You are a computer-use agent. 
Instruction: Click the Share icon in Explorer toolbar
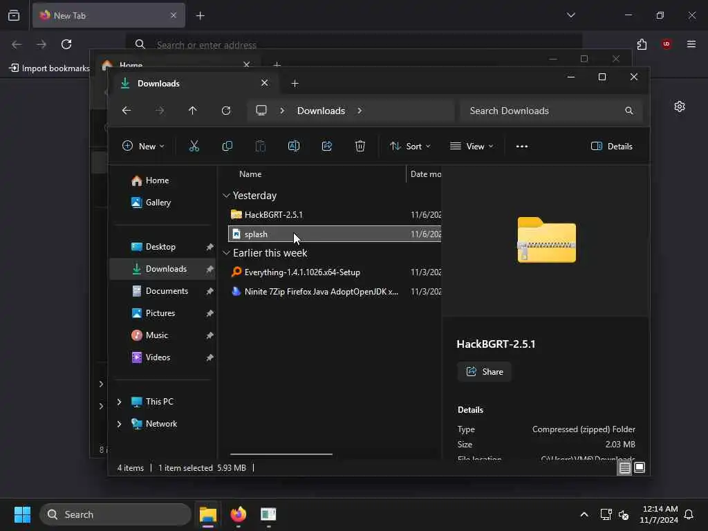pos(327,147)
